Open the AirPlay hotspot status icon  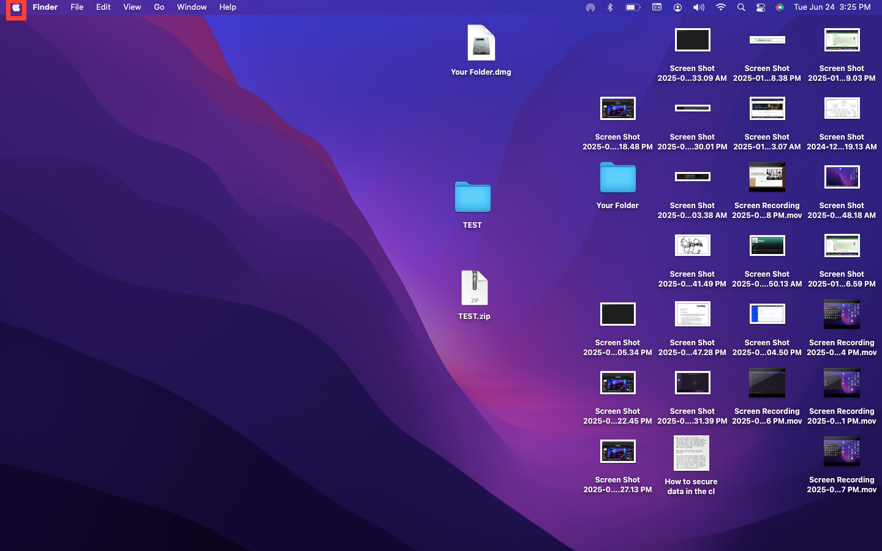[x=590, y=7]
